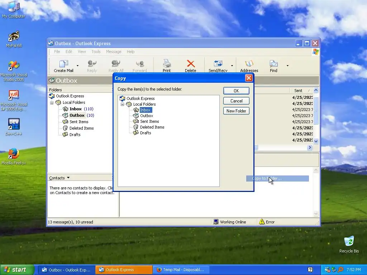Open the Edit menu
The image size is (367, 275).
68,52
